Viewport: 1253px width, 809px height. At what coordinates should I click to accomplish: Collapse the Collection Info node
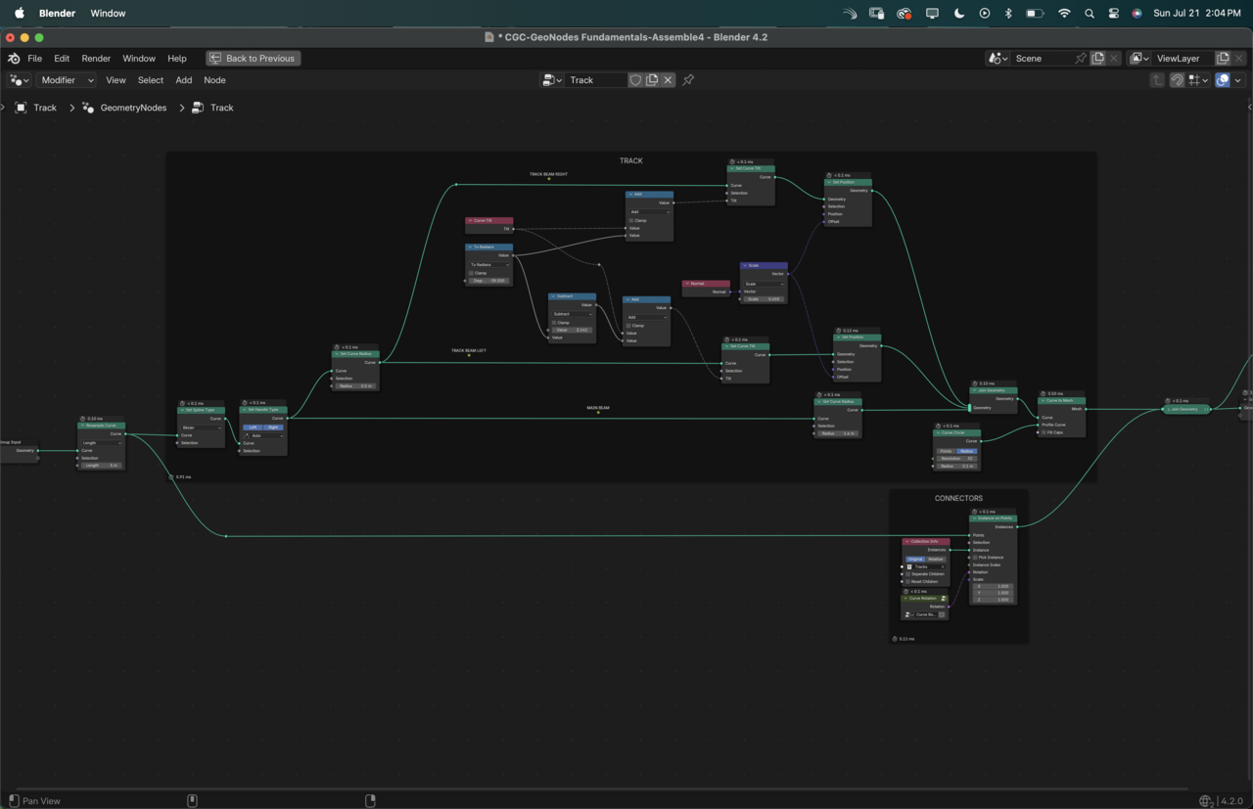tap(906, 542)
